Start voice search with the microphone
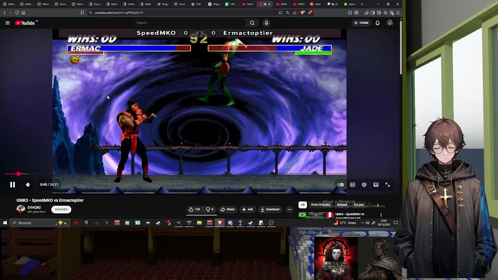 pyautogui.click(x=267, y=23)
